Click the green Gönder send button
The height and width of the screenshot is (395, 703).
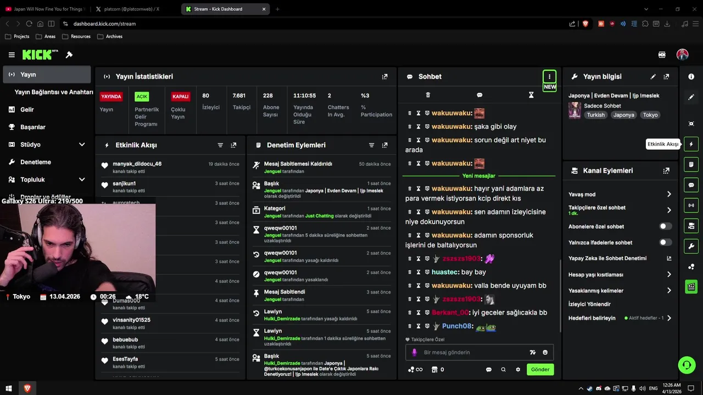pyautogui.click(x=540, y=370)
